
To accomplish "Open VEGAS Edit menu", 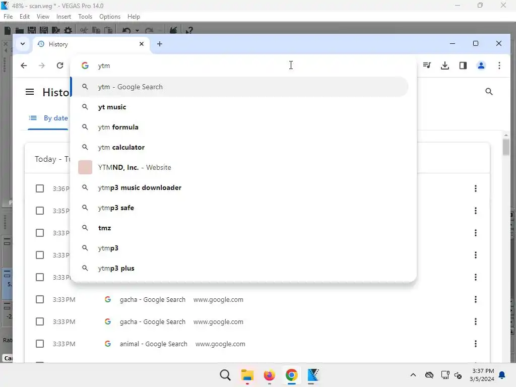I will (25, 17).
